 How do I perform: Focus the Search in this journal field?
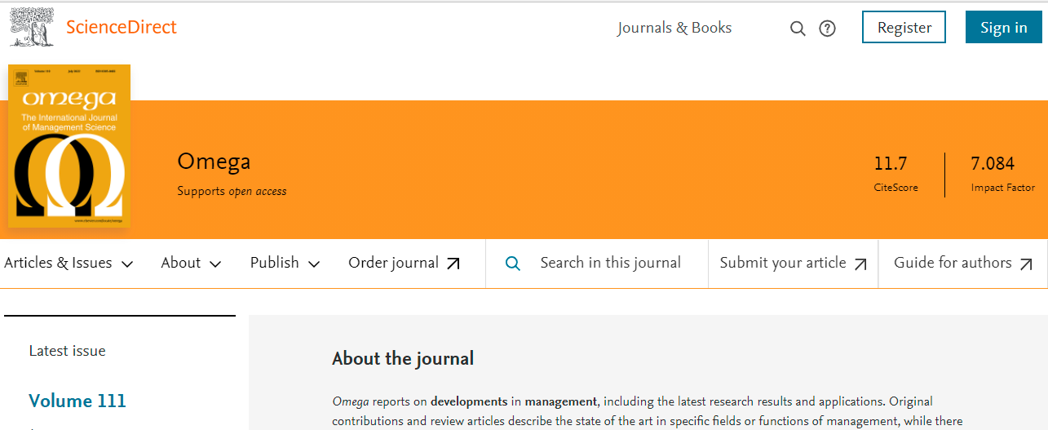click(610, 263)
